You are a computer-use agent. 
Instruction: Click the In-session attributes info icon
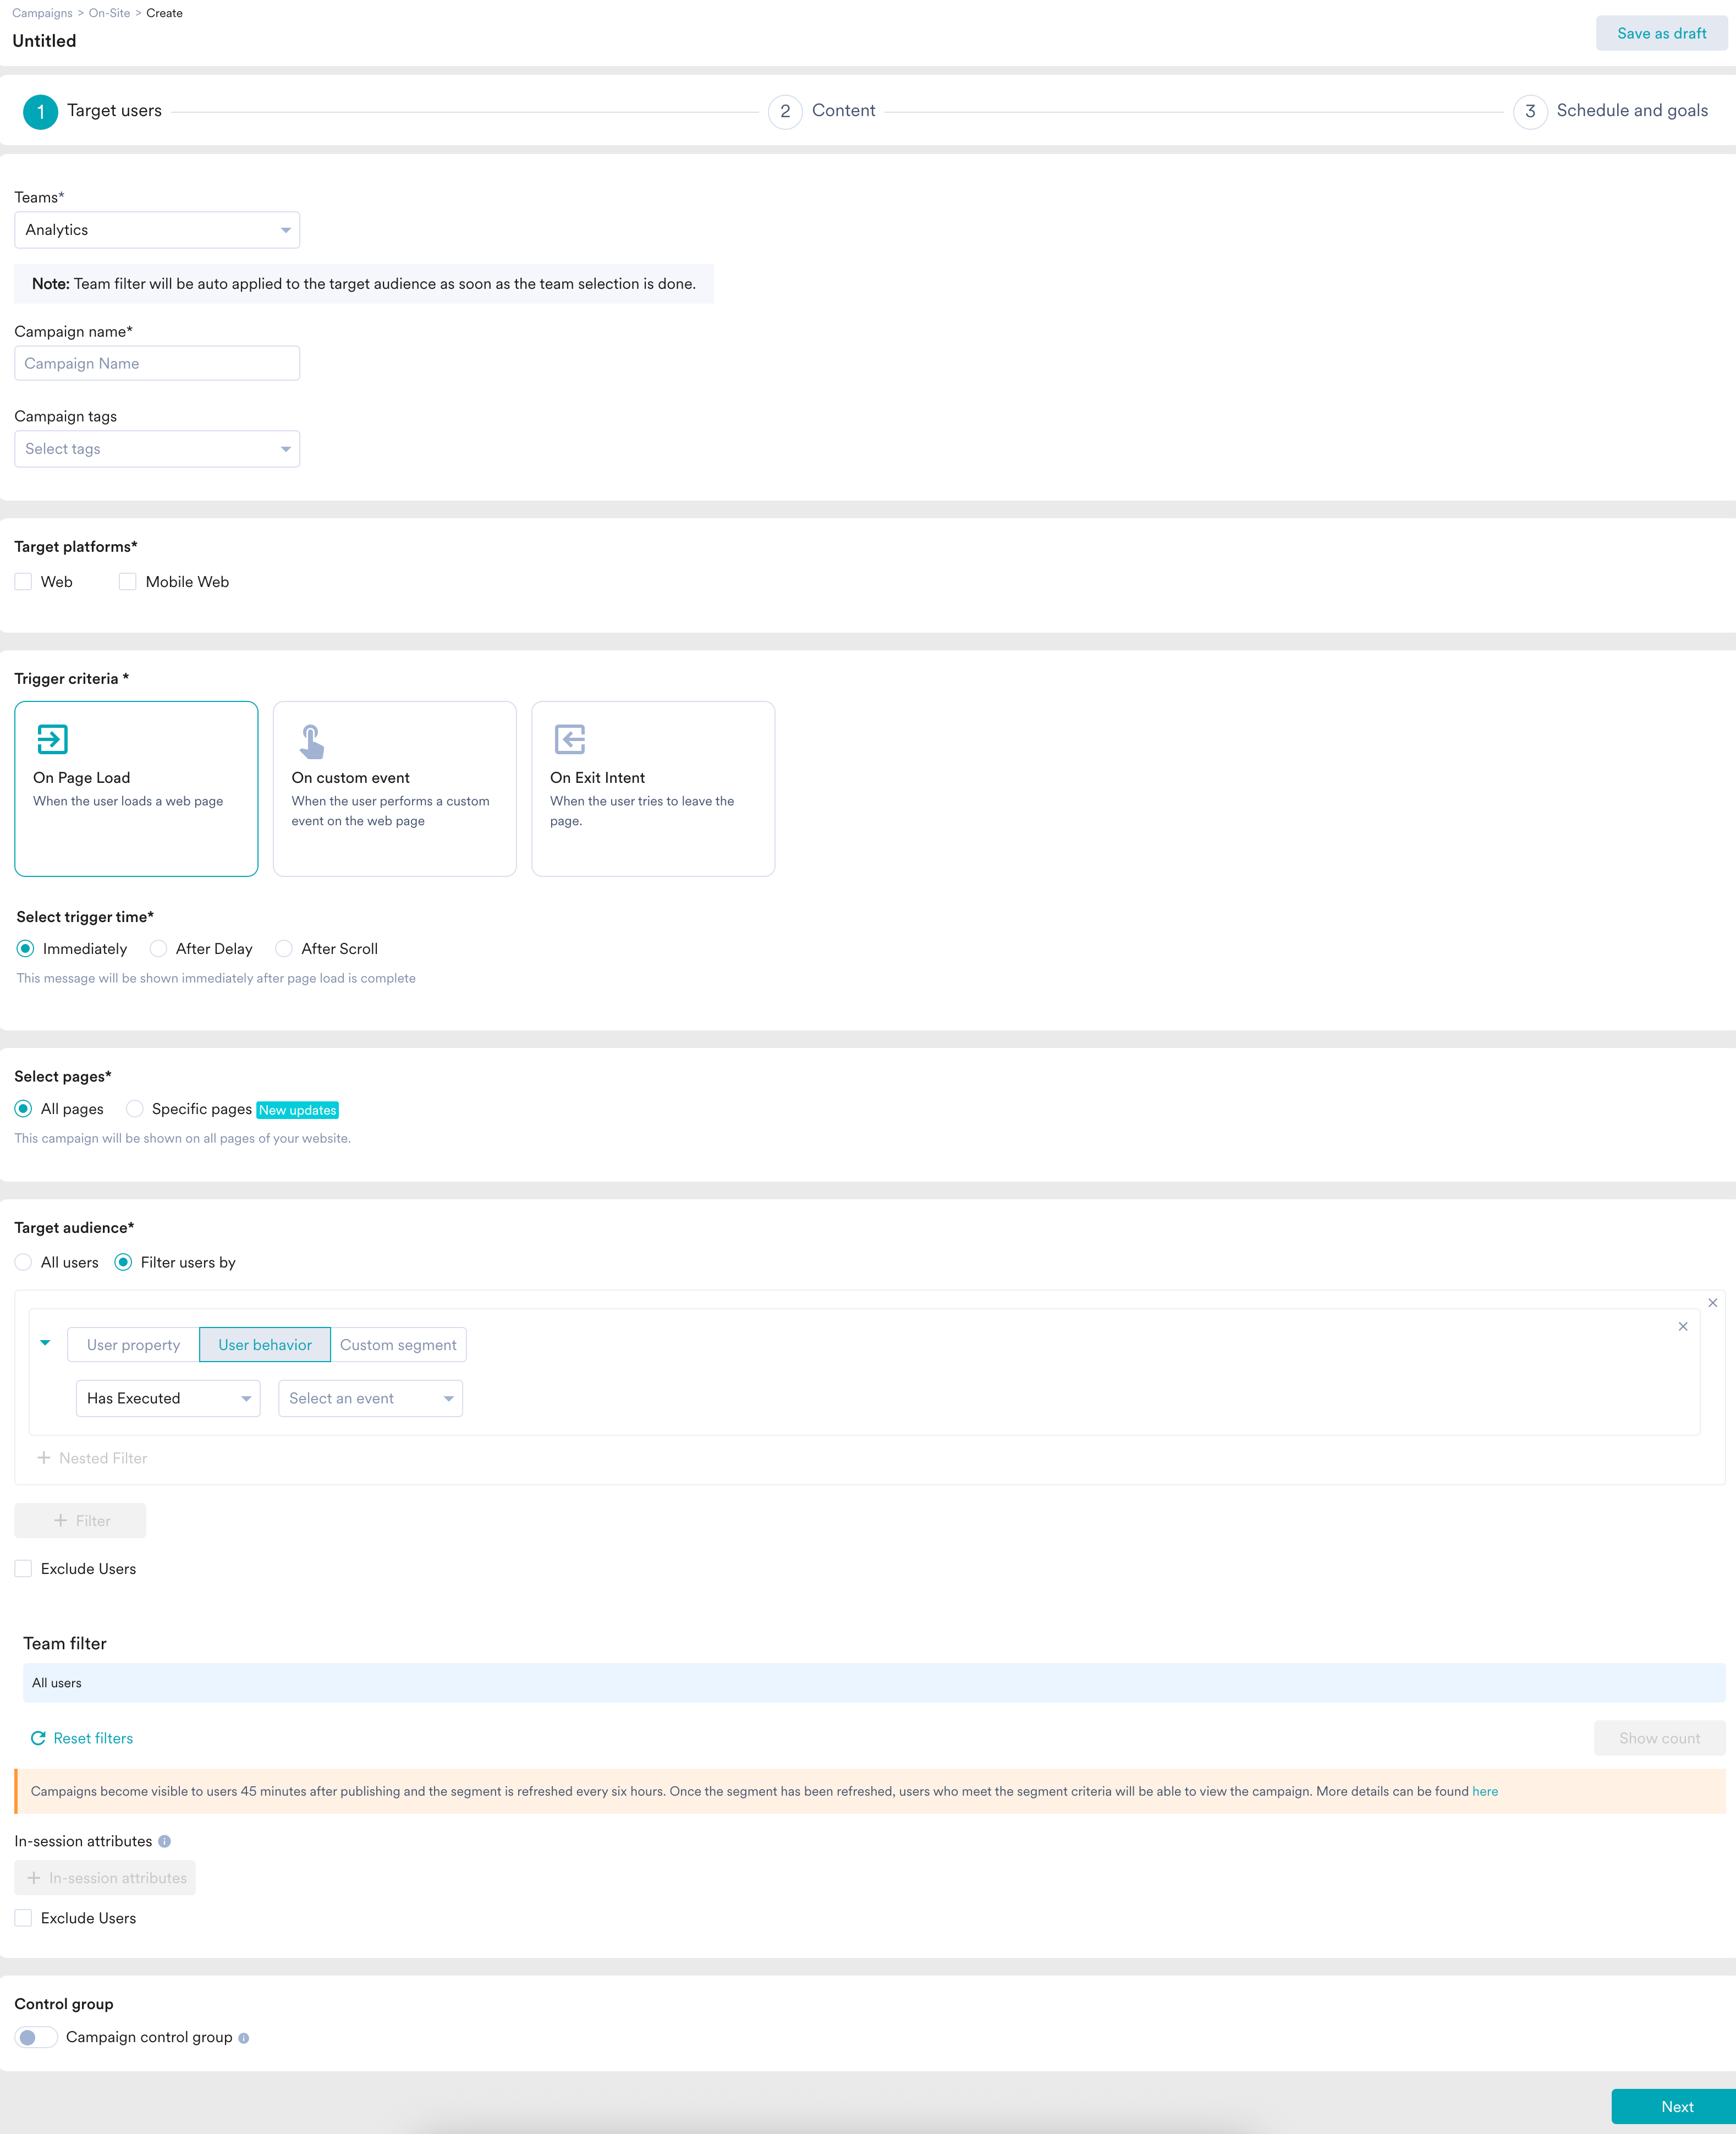(x=165, y=1841)
